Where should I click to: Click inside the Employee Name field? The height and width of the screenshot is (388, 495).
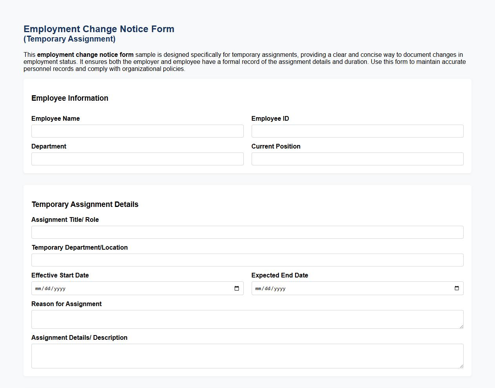pyautogui.click(x=137, y=131)
